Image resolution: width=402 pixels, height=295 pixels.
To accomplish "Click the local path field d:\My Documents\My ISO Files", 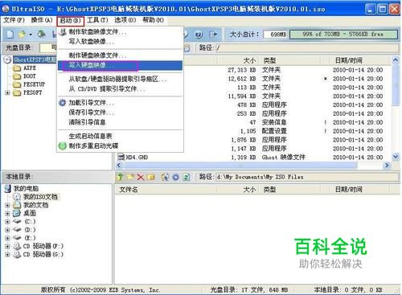I will click(307, 177).
